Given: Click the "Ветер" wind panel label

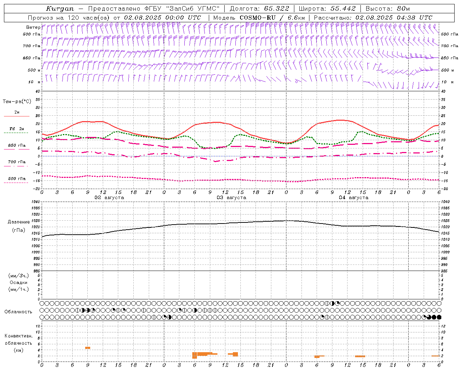Looking at the screenshot, I should (33, 27).
